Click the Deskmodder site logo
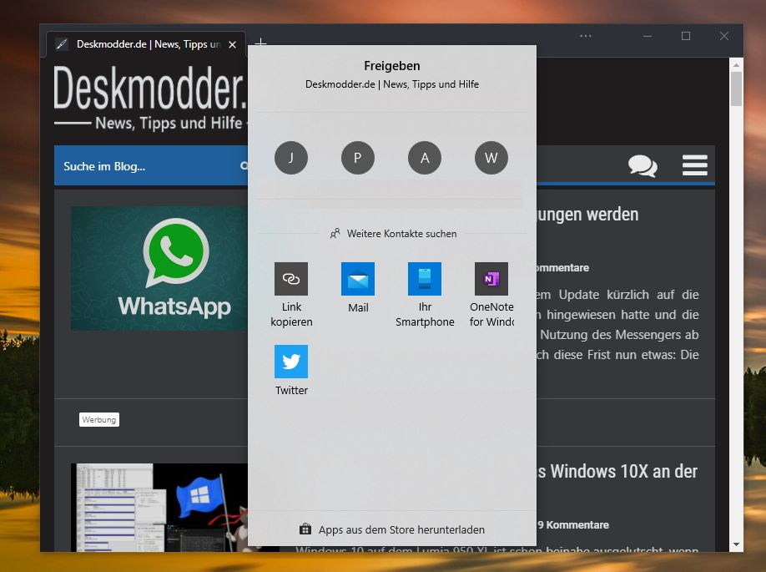The width and height of the screenshot is (766, 572). tap(150, 98)
